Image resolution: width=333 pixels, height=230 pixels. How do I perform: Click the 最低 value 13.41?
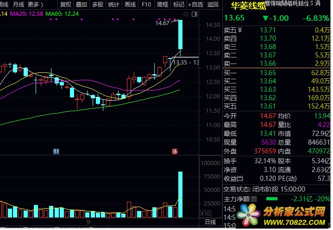click(268, 133)
